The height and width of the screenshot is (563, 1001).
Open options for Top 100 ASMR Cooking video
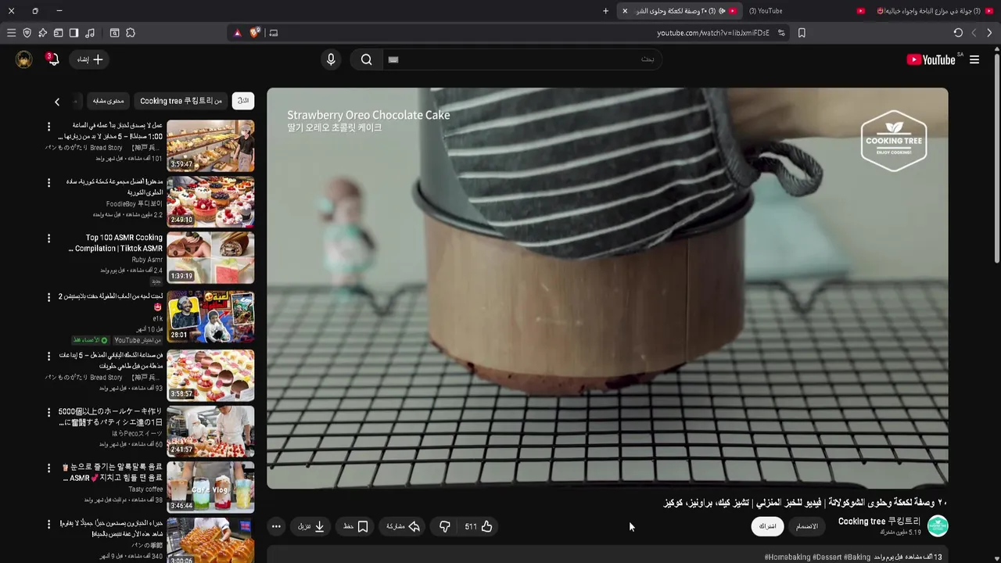click(48, 238)
